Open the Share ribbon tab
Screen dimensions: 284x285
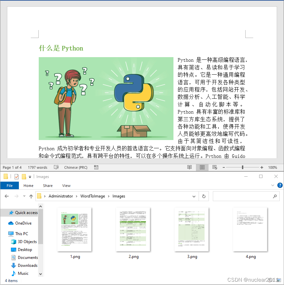(x=48, y=186)
